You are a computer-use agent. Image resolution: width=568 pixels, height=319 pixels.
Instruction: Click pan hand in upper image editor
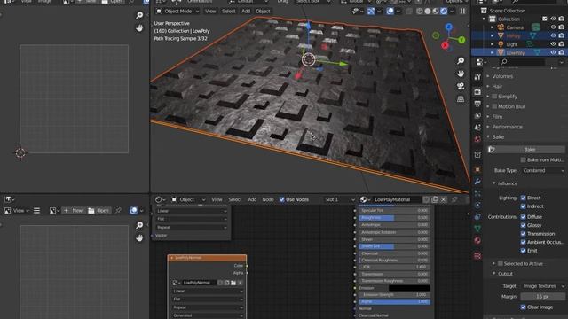pos(139,27)
